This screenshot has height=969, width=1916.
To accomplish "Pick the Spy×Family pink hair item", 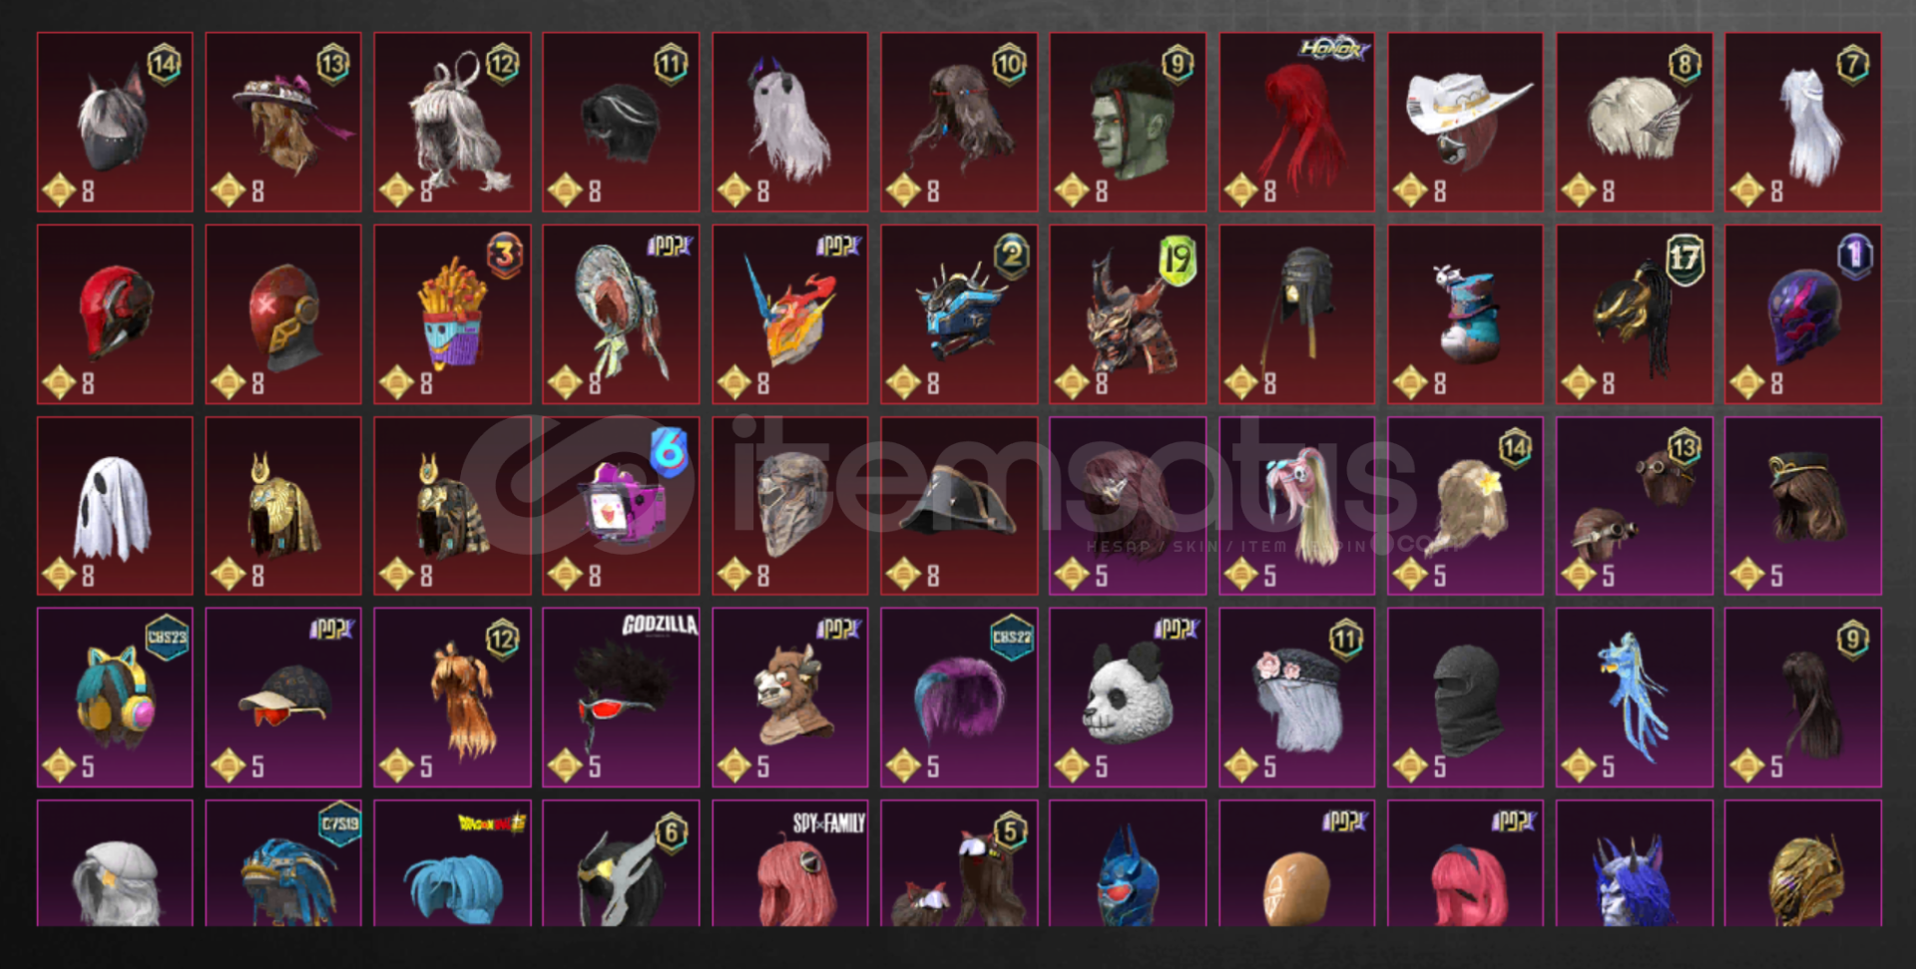I will (x=789, y=863).
